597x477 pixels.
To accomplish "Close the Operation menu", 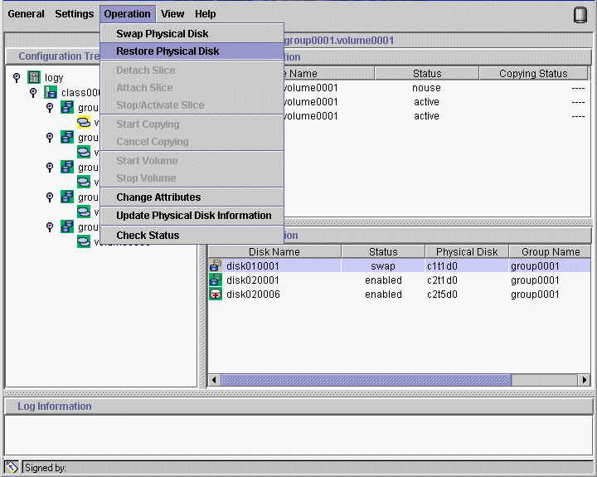I will (x=128, y=14).
